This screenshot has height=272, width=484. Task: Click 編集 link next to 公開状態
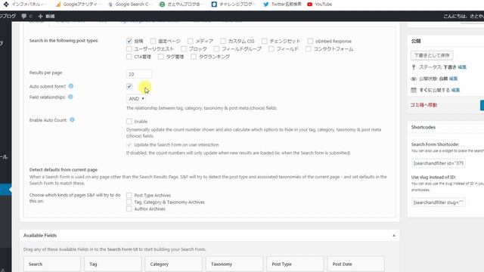453,79
